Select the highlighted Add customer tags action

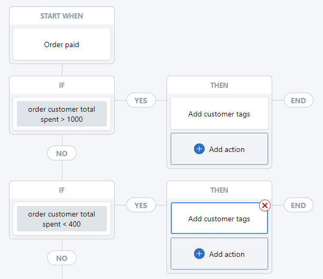pos(219,219)
